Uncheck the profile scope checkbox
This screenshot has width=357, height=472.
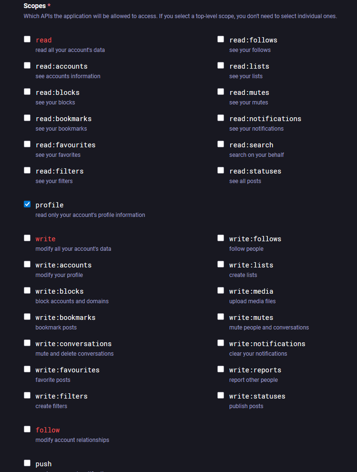[27, 205]
